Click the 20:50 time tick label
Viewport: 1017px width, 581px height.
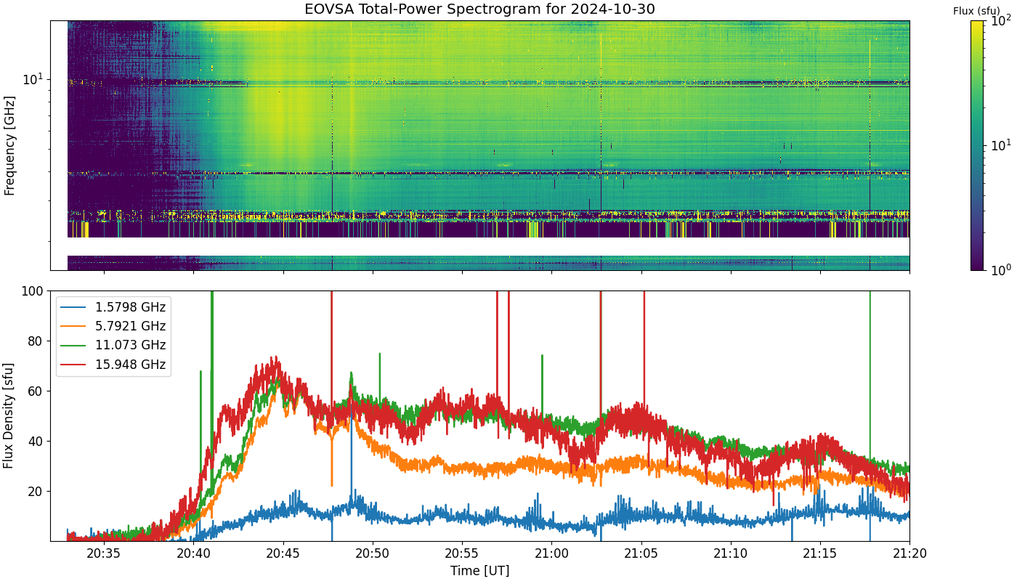click(x=373, y=554)
